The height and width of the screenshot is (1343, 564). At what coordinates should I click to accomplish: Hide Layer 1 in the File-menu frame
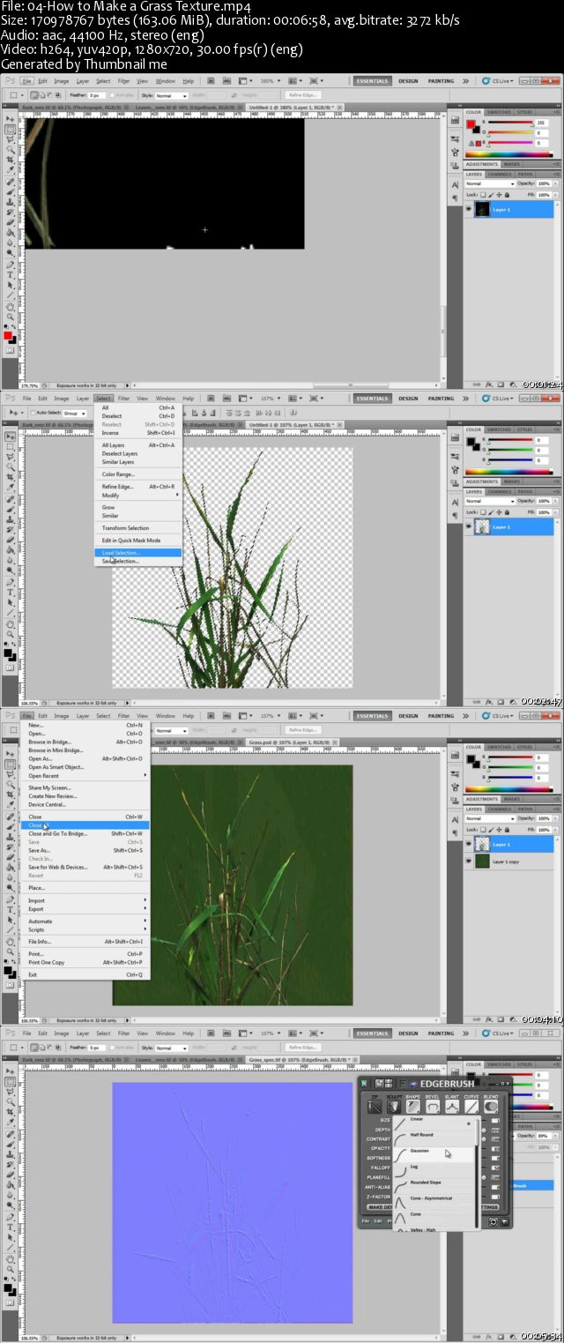pos(469,844)
